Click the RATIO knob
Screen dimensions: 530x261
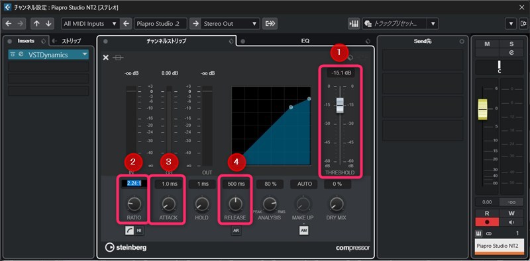coord(134,204)
